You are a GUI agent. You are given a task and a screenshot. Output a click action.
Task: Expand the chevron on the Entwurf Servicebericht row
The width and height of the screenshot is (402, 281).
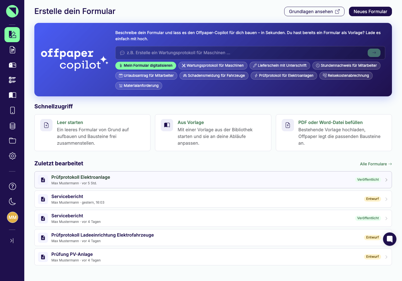pos(386,199)
